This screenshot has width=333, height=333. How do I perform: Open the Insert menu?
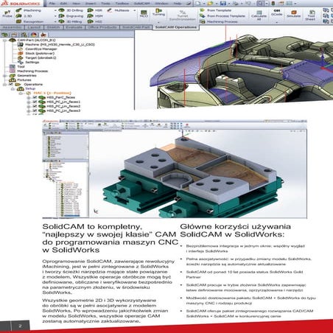coord(91,4)
